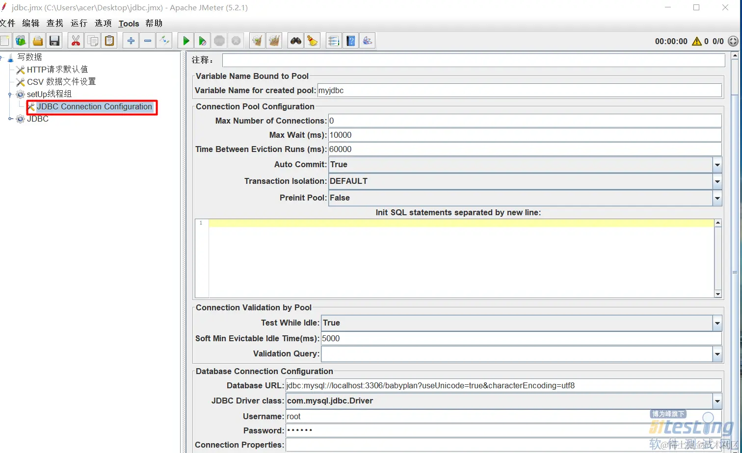
Task: Open the 查找 menu
Action: tap(55, 23)
